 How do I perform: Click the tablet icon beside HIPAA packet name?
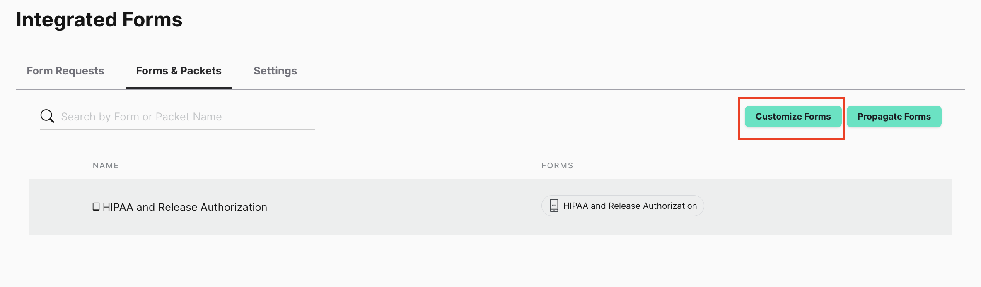(96, 207)
